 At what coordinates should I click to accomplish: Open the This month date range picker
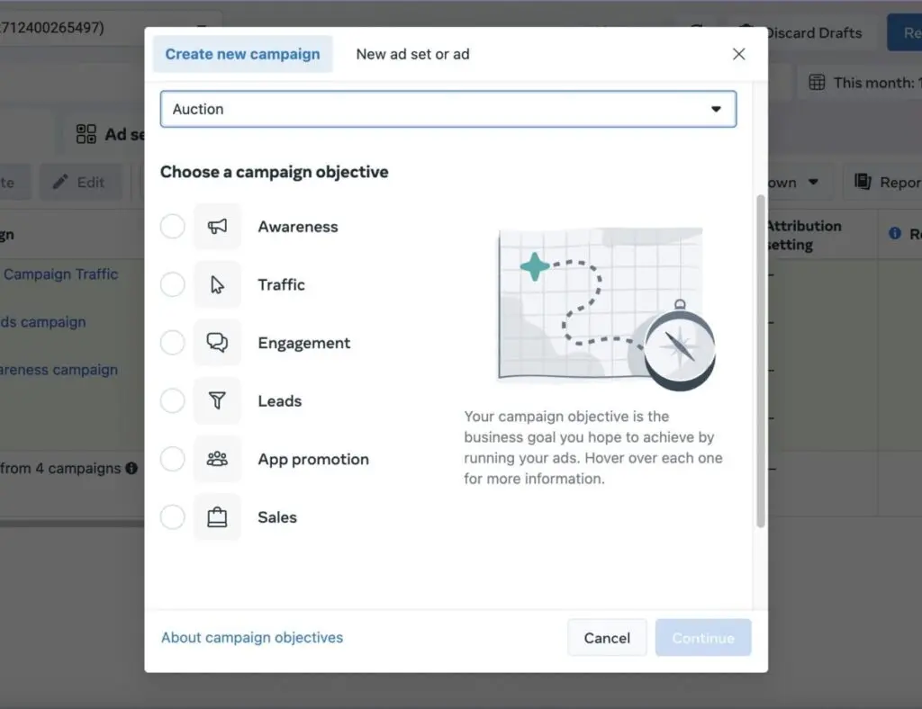(x=863, y=83)
